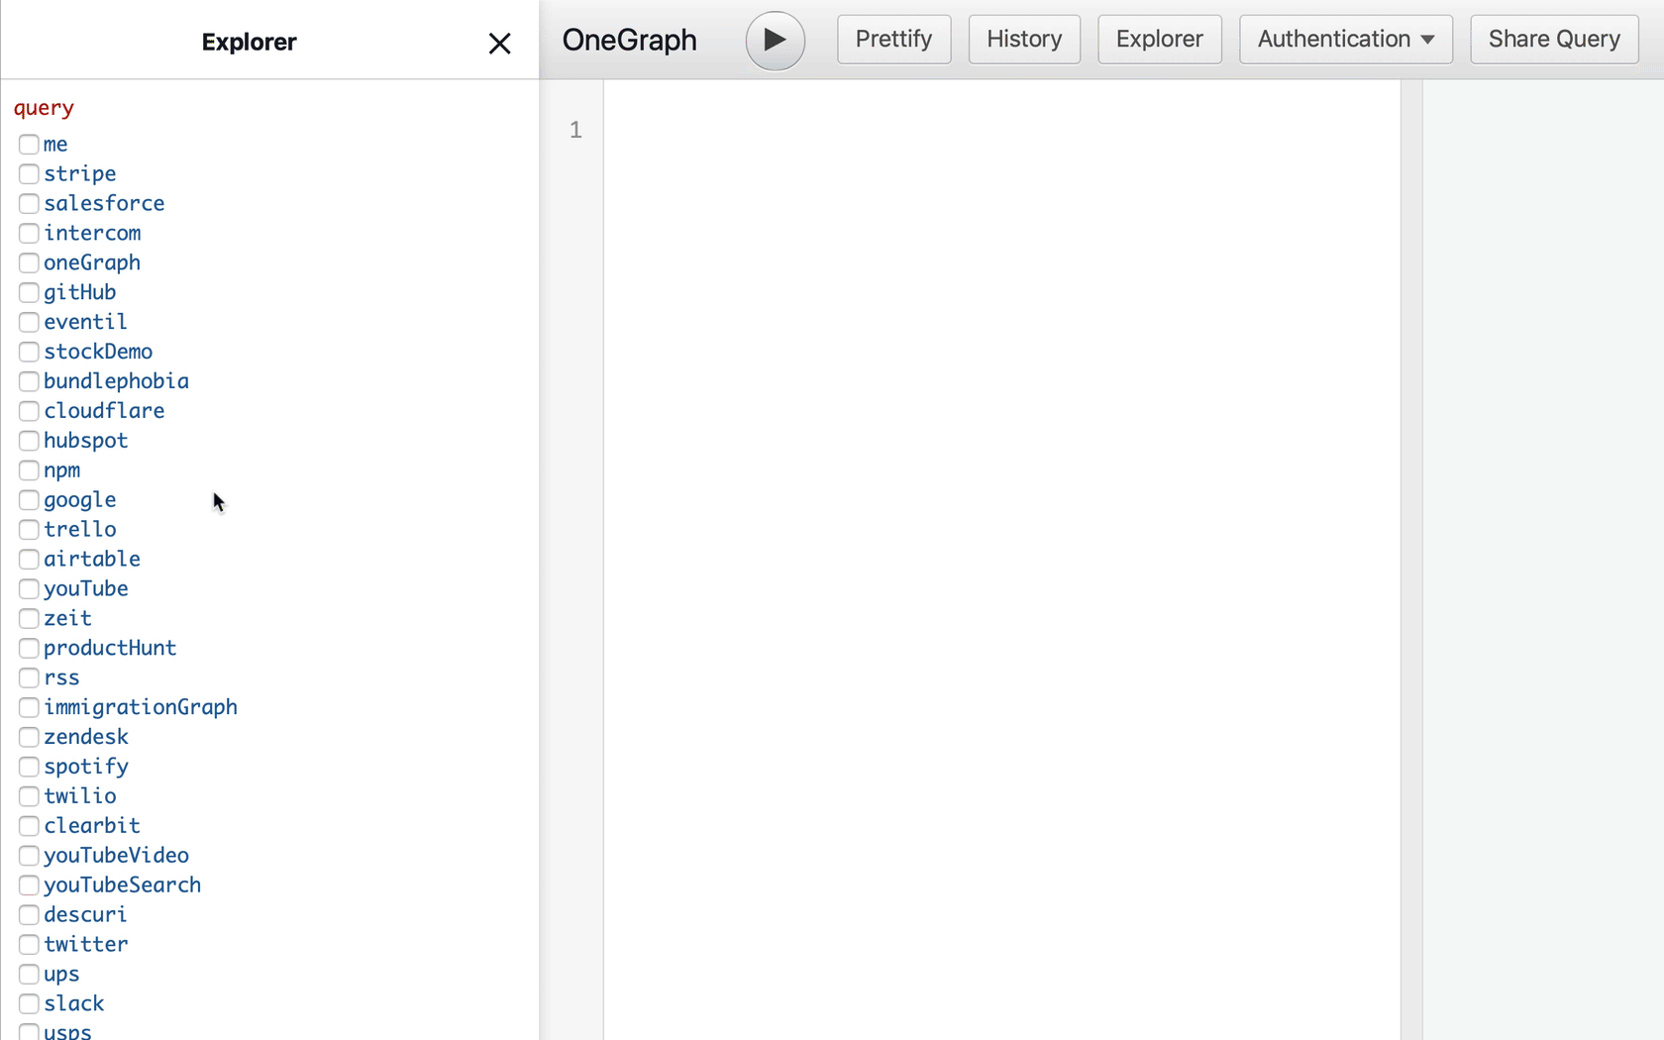
Task: Check the immigrationGraph field checkbox
Action: 29,708
